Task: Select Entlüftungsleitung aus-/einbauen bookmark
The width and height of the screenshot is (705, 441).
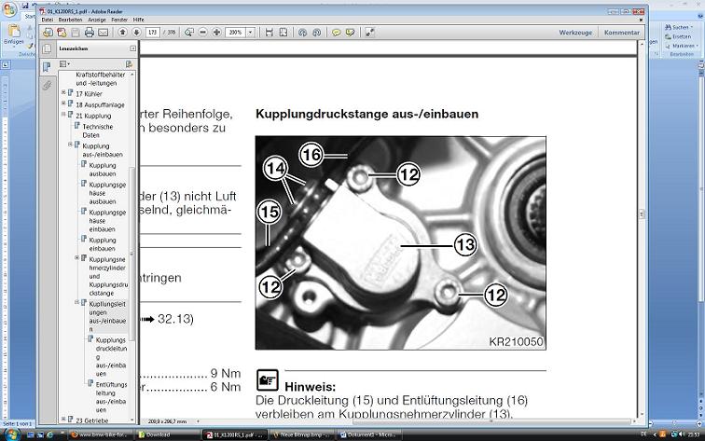Action: (111, 397)
